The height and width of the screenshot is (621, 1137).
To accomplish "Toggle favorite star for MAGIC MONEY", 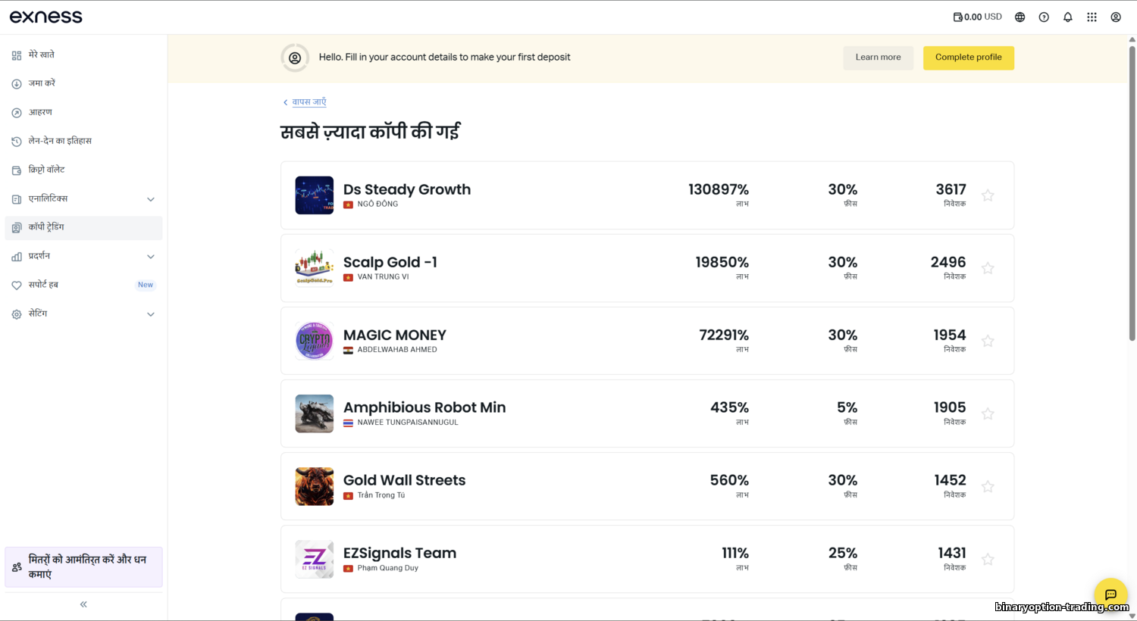I will [988, 341].
